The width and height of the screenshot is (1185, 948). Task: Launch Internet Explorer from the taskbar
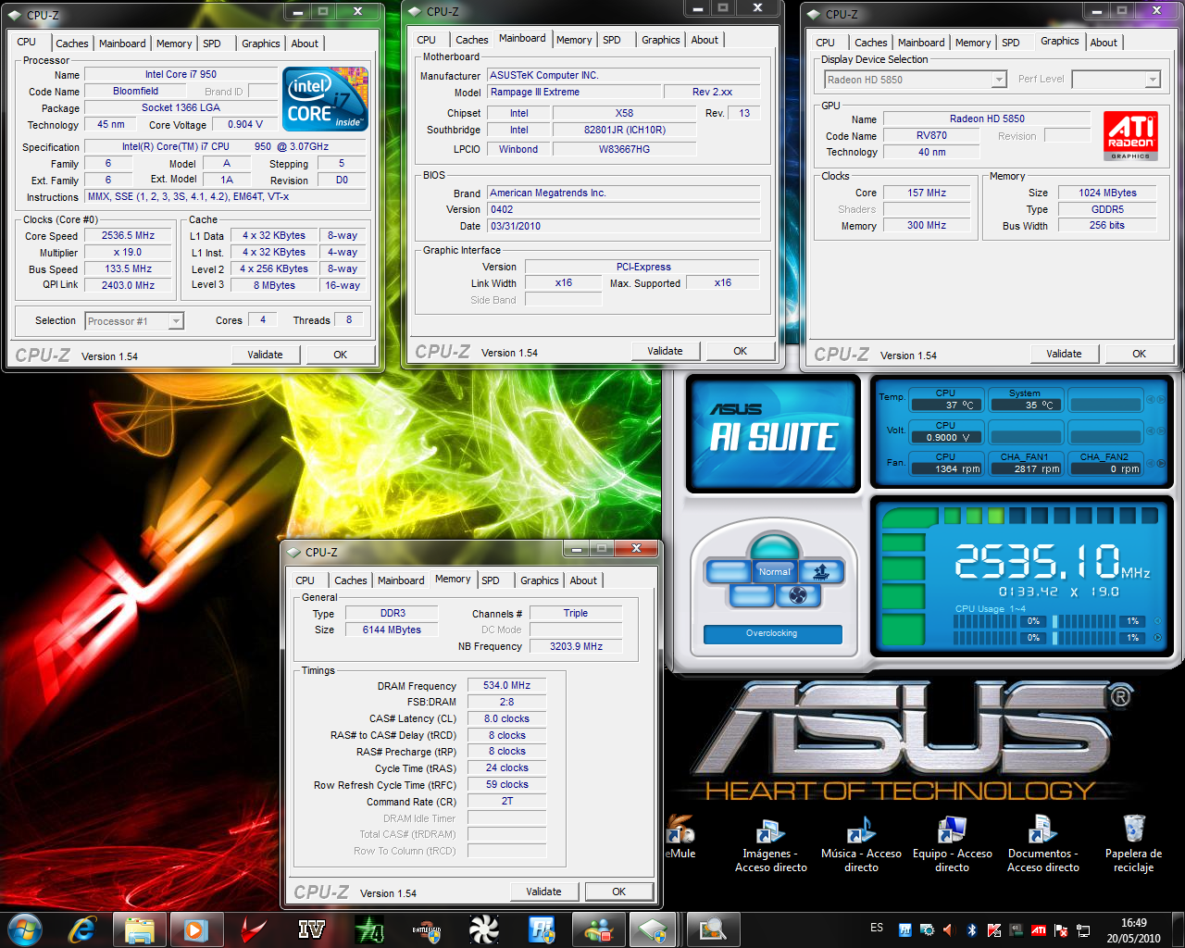(x=82, y=929)
